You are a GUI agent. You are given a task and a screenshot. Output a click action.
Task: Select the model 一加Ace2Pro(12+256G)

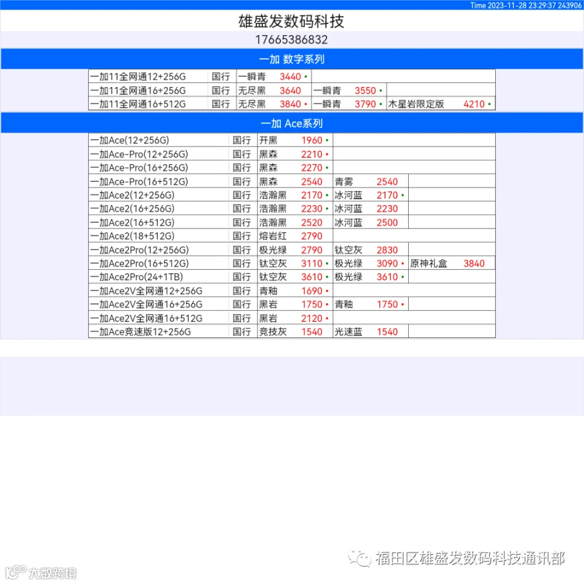[140, 250]
